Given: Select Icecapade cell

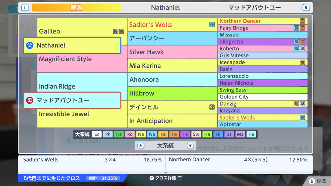Looking at the screenshot, I should 263,62.
